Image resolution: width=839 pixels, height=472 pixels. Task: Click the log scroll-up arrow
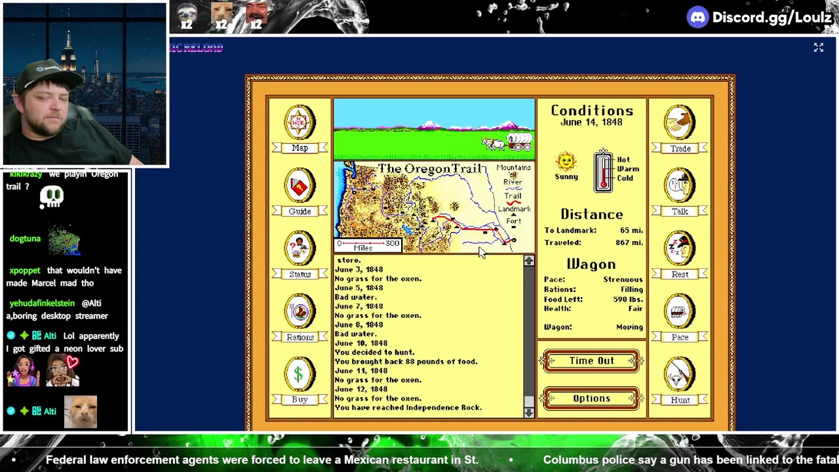click(529, 261)
